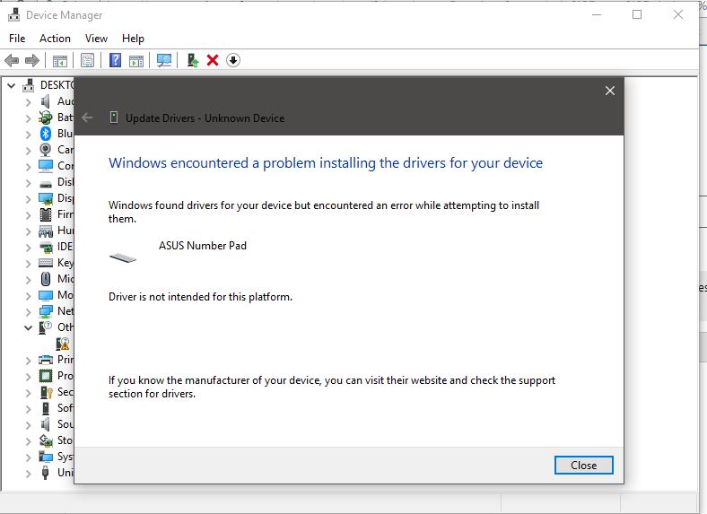
Task: Click Show/Hide Action Pane toolbar icon
Action: click(x=136, y=60)
